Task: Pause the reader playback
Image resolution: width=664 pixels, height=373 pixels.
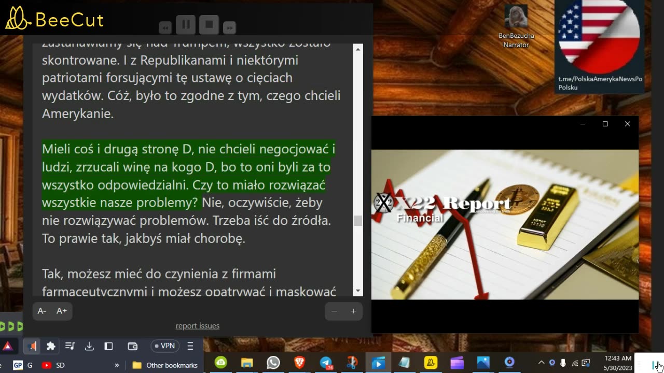Action: tap(185, 24)
